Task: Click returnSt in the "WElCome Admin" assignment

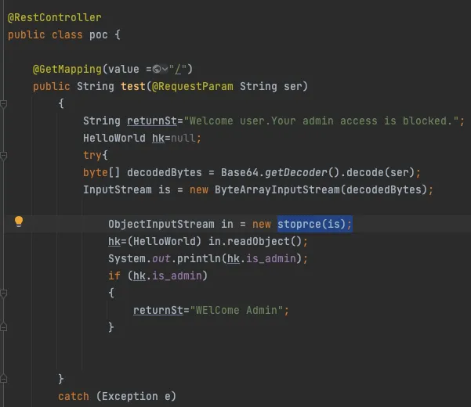Action: click(x=158, y=310)
